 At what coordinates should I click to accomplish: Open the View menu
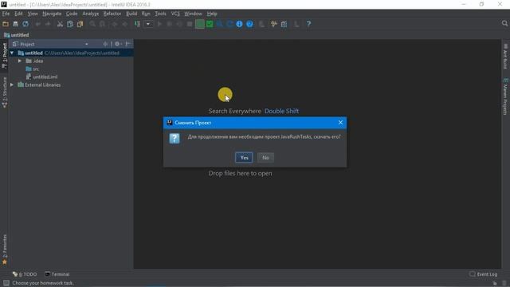click(x=33, y=14)
